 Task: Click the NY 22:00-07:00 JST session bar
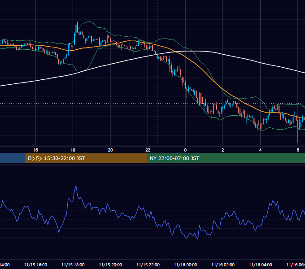(226, 158)
